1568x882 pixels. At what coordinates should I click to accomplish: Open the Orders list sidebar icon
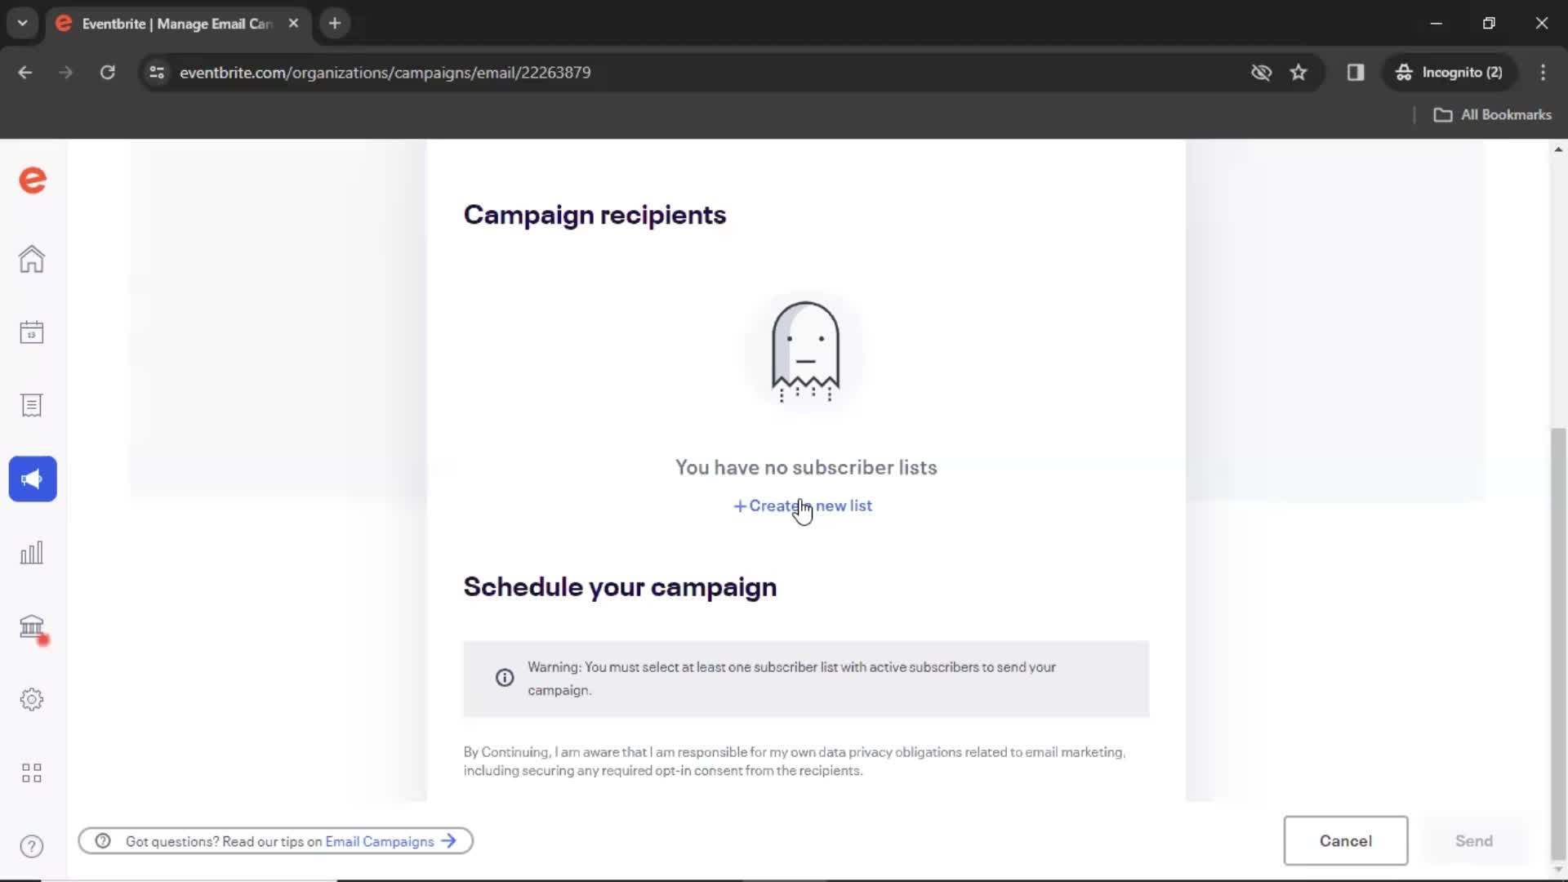tap(32, 406)
